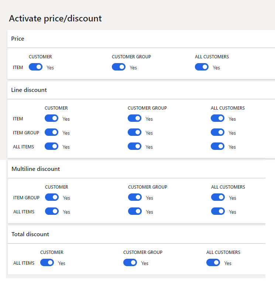This screenshot has height=282, width=275.
Task: Collapse the Total discount section header
Action: 137,234
